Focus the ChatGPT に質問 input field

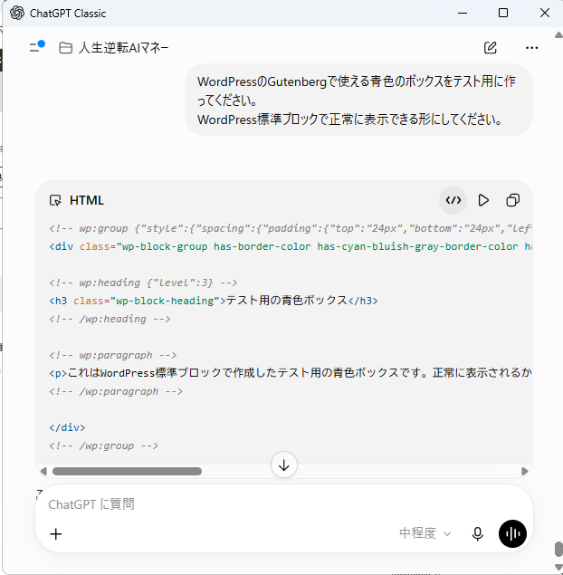tap(284, 504)
